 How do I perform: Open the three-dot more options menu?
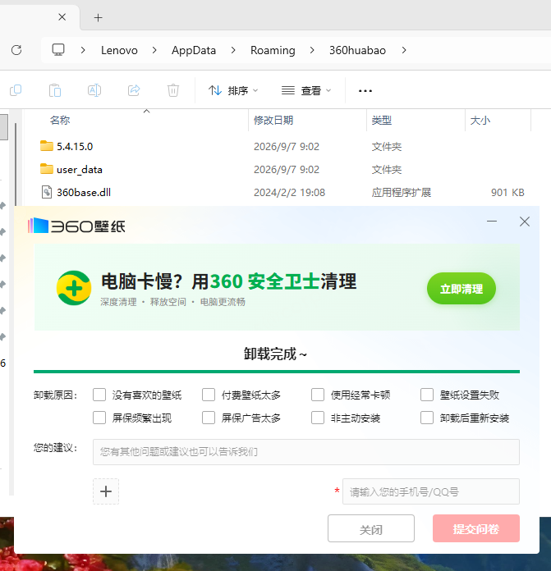pos(365,91)
